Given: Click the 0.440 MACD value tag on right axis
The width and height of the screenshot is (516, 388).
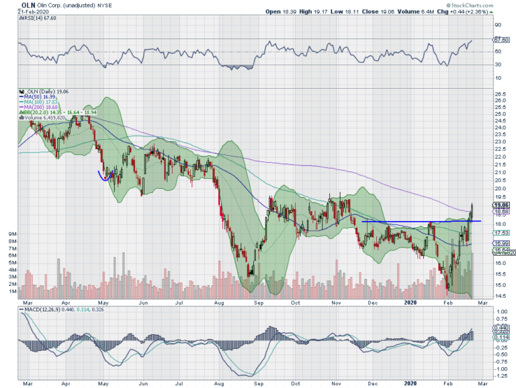Looking at the screenshot, I should coord(501,328).
